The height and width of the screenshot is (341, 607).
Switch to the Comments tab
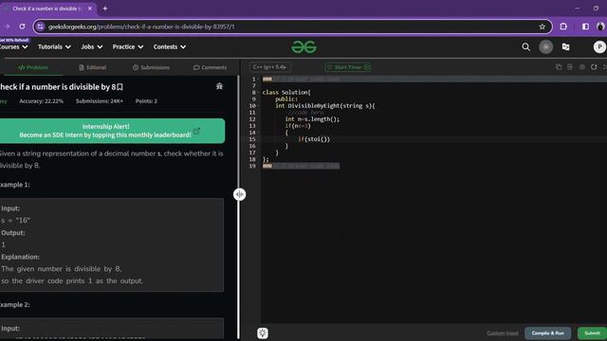[210, 67]
